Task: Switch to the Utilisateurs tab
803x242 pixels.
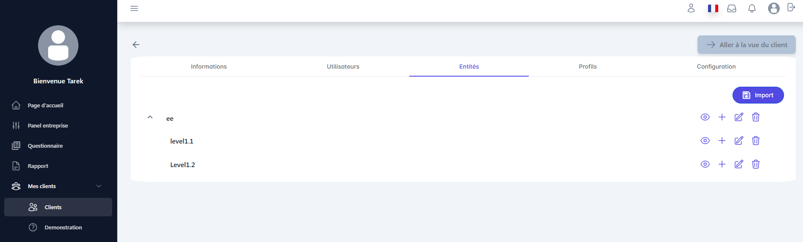Action: [343, 66]
